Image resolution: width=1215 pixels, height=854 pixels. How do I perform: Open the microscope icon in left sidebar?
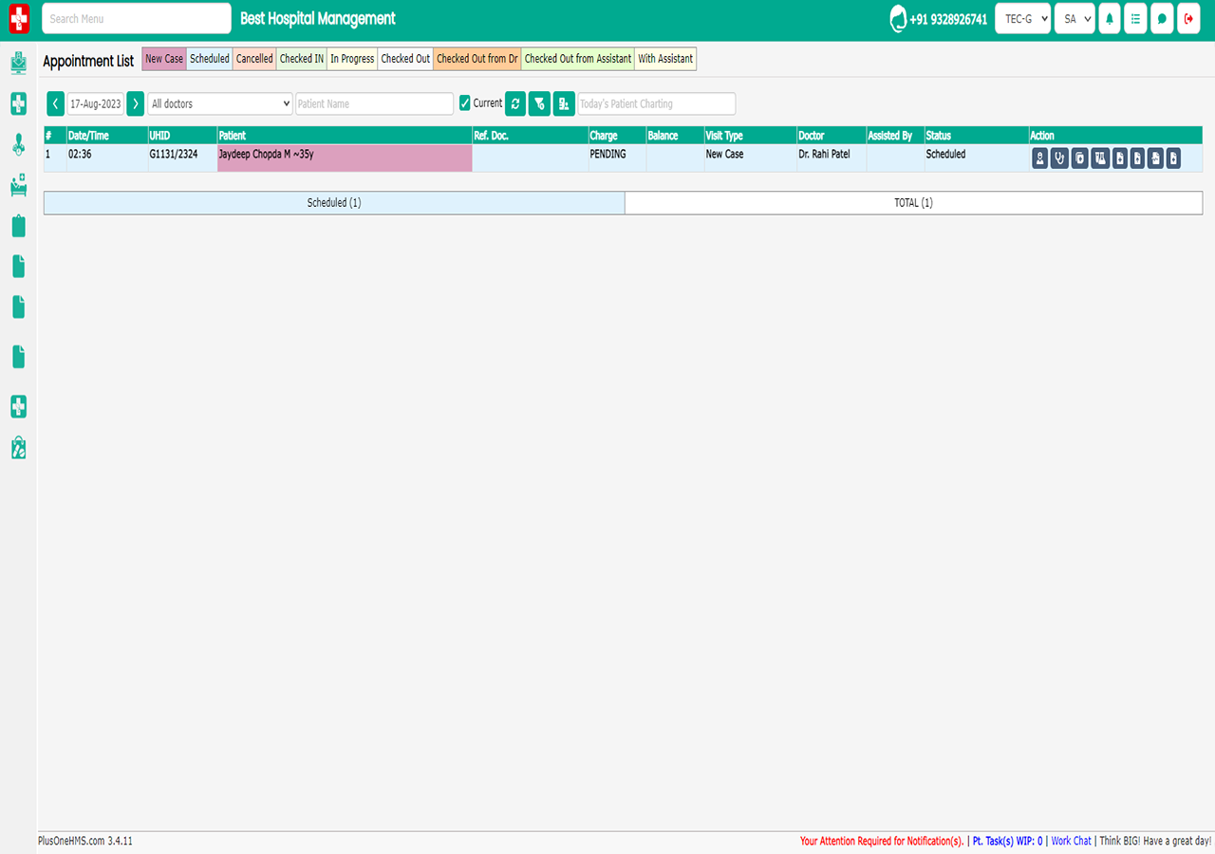tap(18, 144)
